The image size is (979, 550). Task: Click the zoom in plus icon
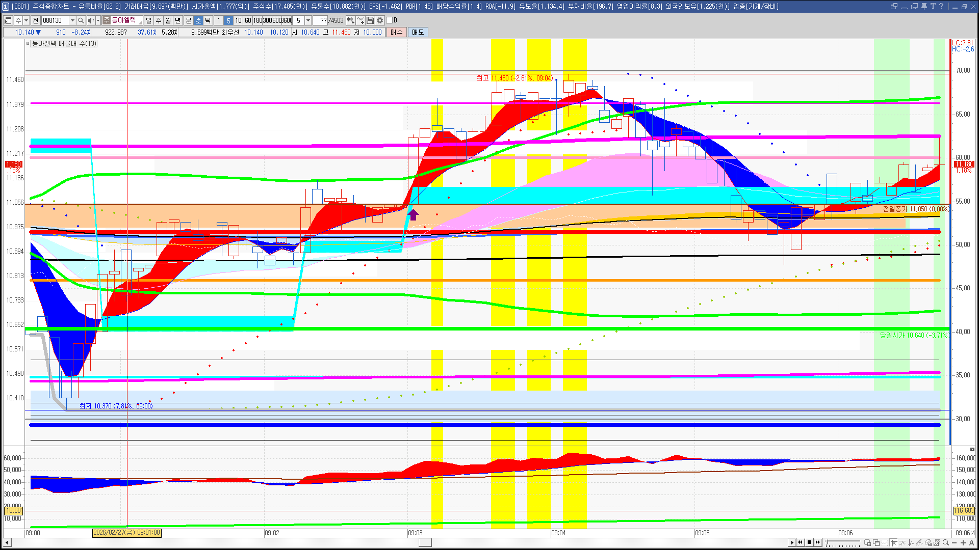pyautogui.click(x=963, y=542)
